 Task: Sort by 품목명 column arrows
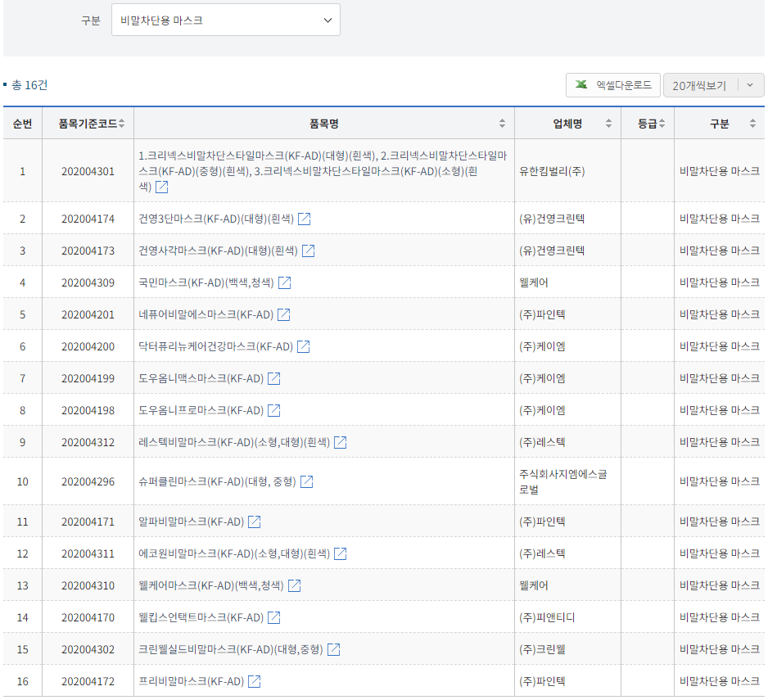click(x=502, y=124)
